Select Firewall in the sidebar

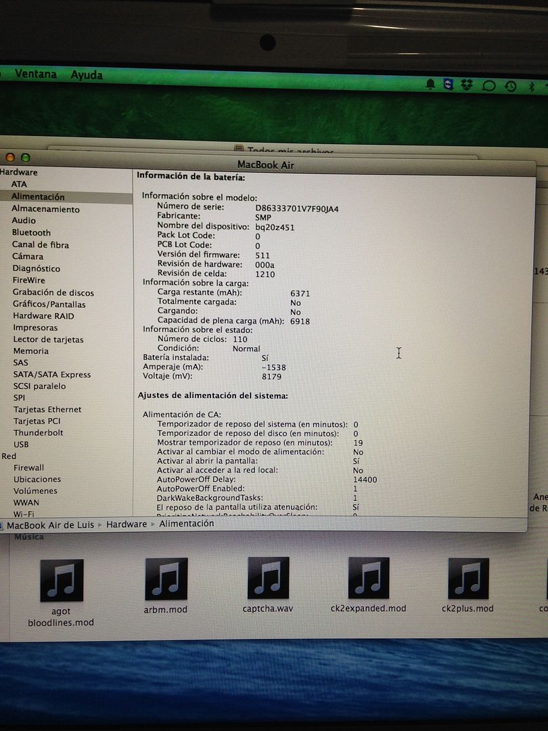coord(29,468)
